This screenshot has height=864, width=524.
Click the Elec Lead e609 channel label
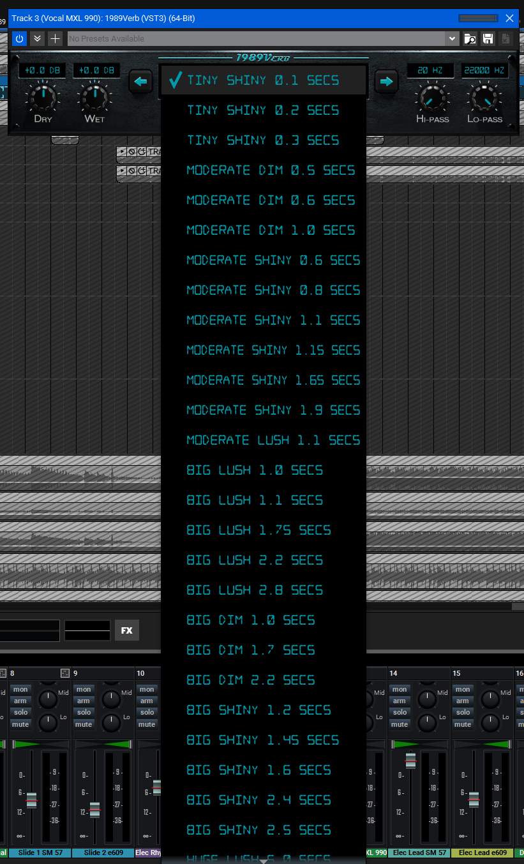[483, 853]
